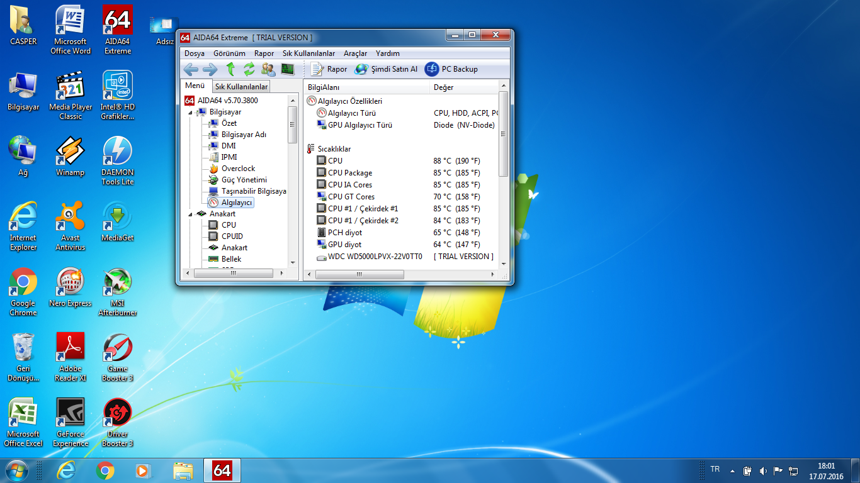Select Bilgisayar Adı tree item
Image resolution: width=860 pixels, height=483 pixels.
(x=237, y=135)
